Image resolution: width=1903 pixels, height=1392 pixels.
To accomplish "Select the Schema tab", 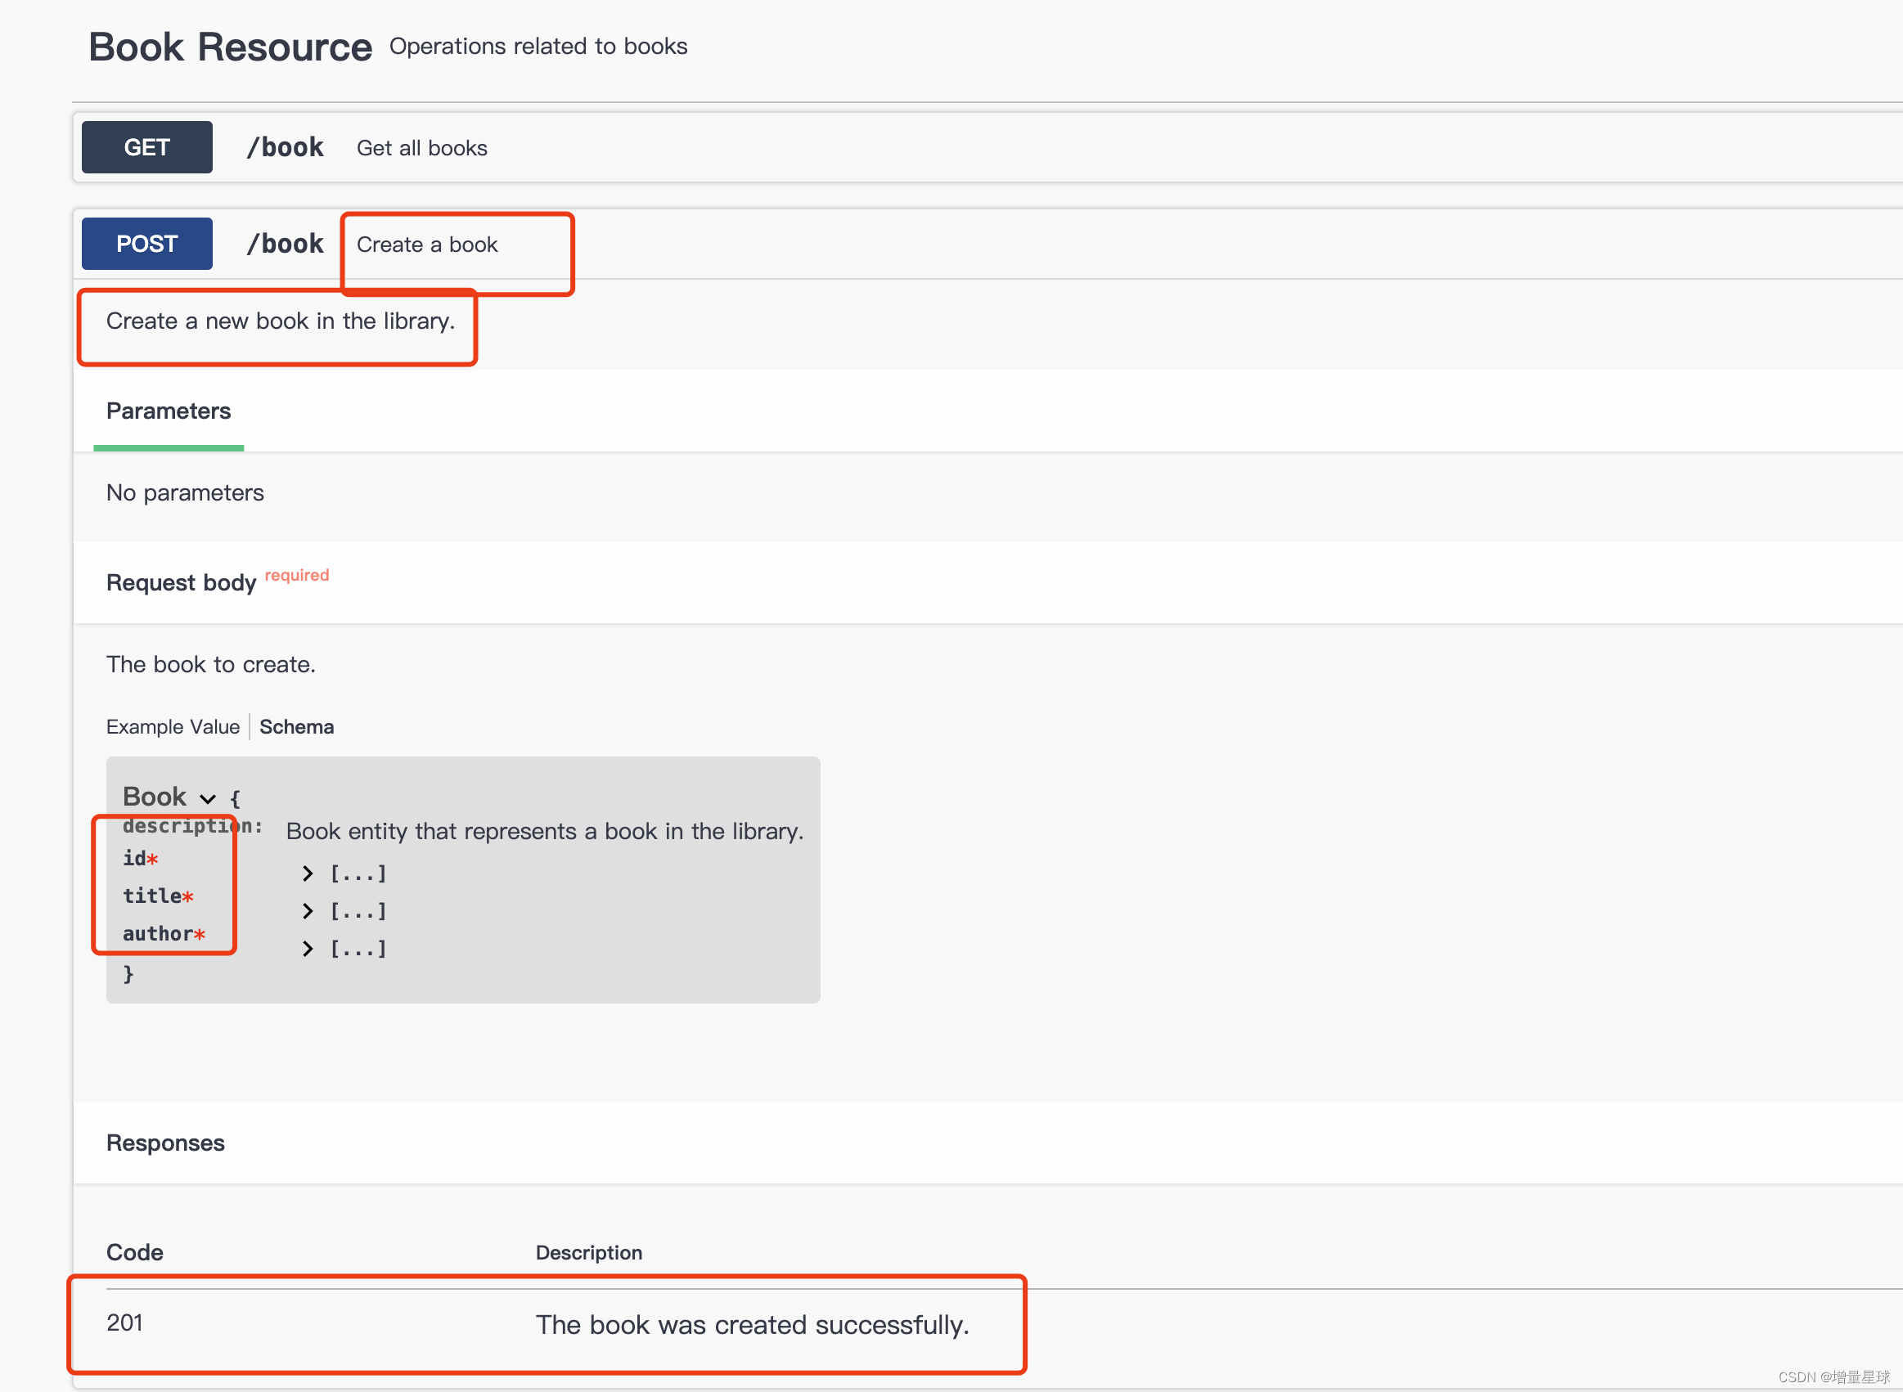I will click(296, 726).
